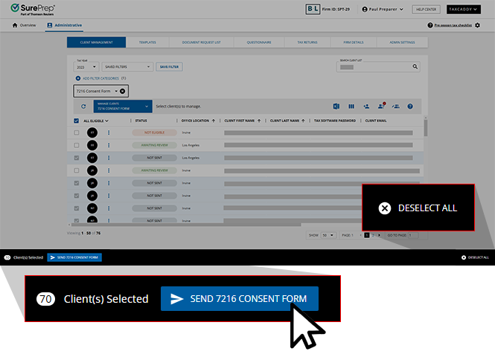Click the SurePrep logo
This screenshot has height=360, width=495.
pos(33,9)
